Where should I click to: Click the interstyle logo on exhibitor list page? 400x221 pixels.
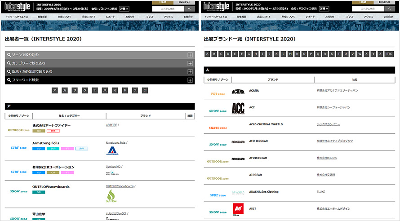(18, 7)
